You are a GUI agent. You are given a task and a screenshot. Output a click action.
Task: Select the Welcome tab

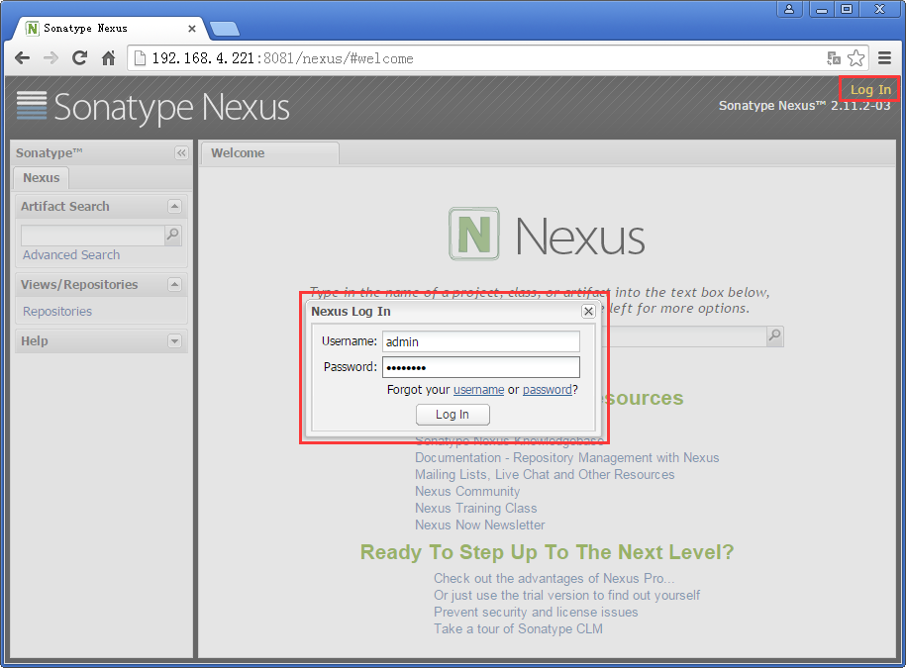coord(270,153)
